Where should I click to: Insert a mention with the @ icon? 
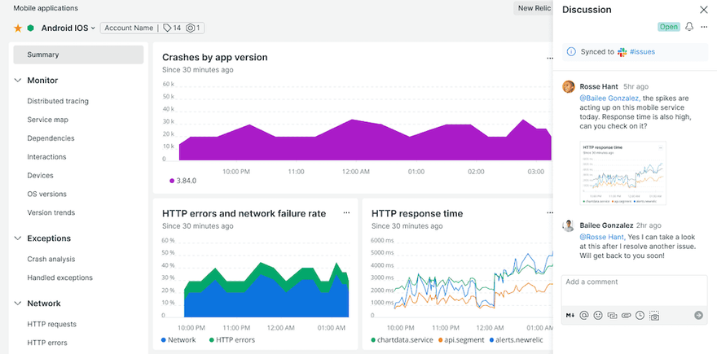click(x=583, y=315)
